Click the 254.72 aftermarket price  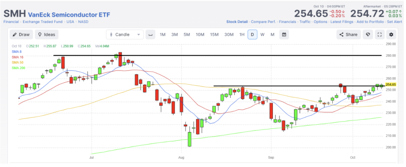pos(367,13)
